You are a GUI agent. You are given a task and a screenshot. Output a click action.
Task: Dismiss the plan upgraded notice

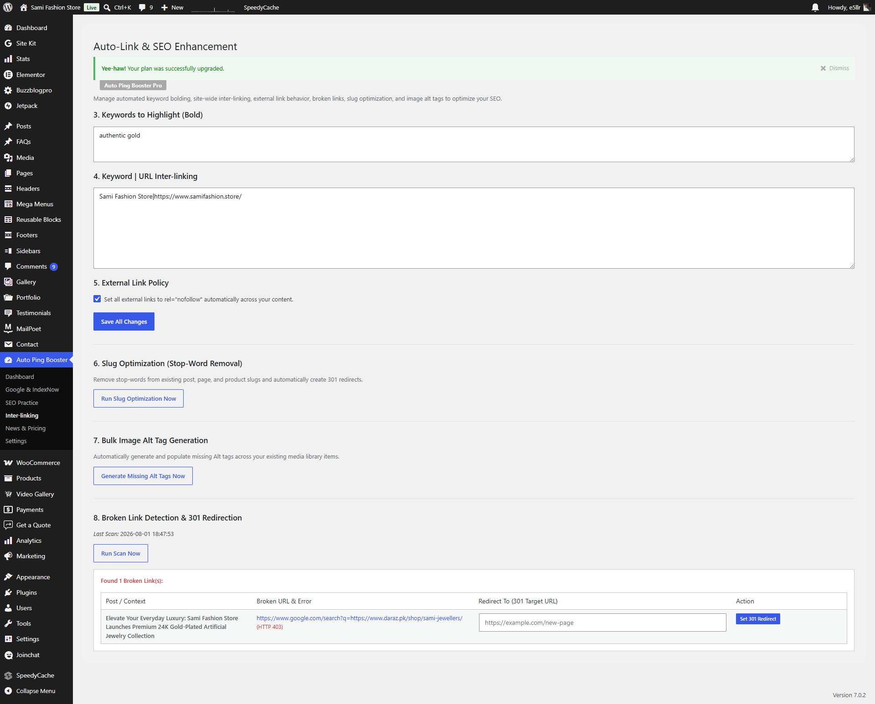pos(835,68)
